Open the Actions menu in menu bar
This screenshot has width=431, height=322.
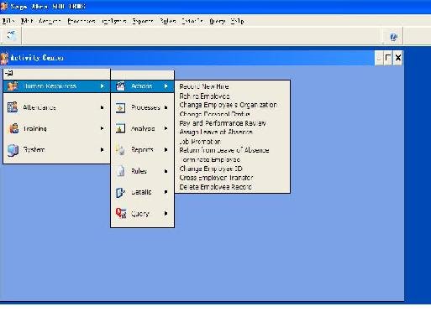pyautogui.click(x=50, y=21)
